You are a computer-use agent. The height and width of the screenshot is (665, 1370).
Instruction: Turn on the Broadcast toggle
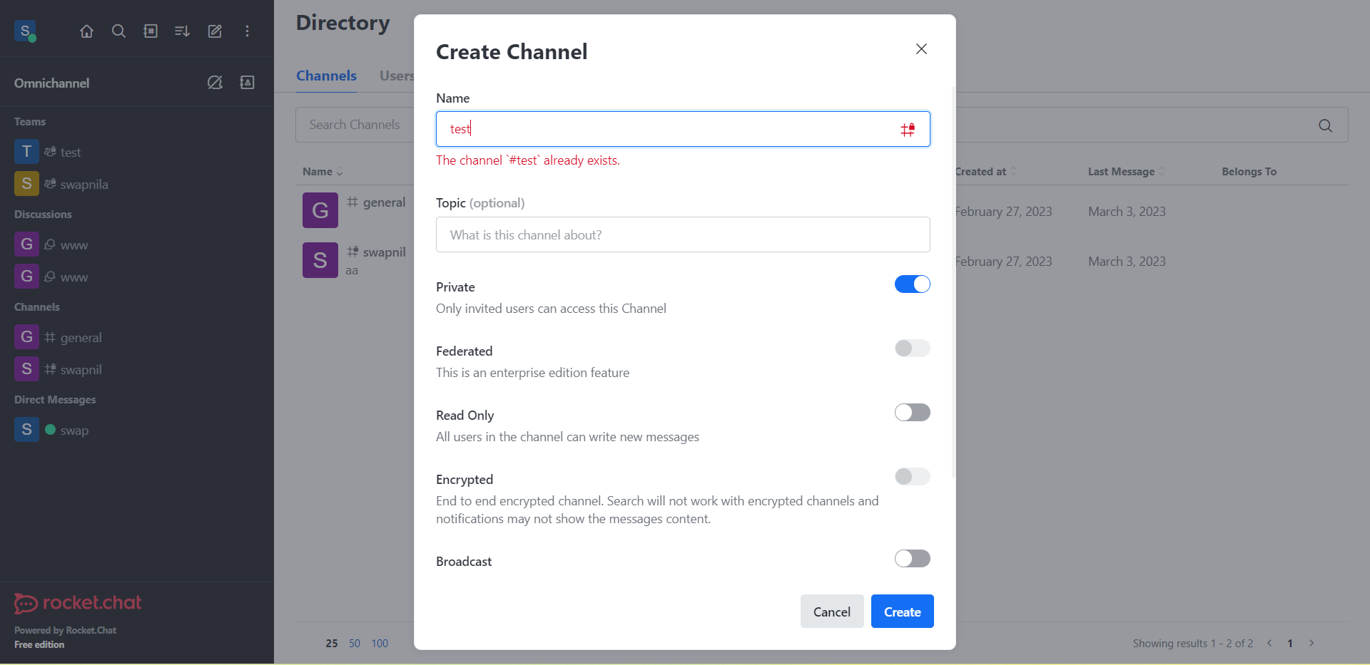click(x=913, y=558)
